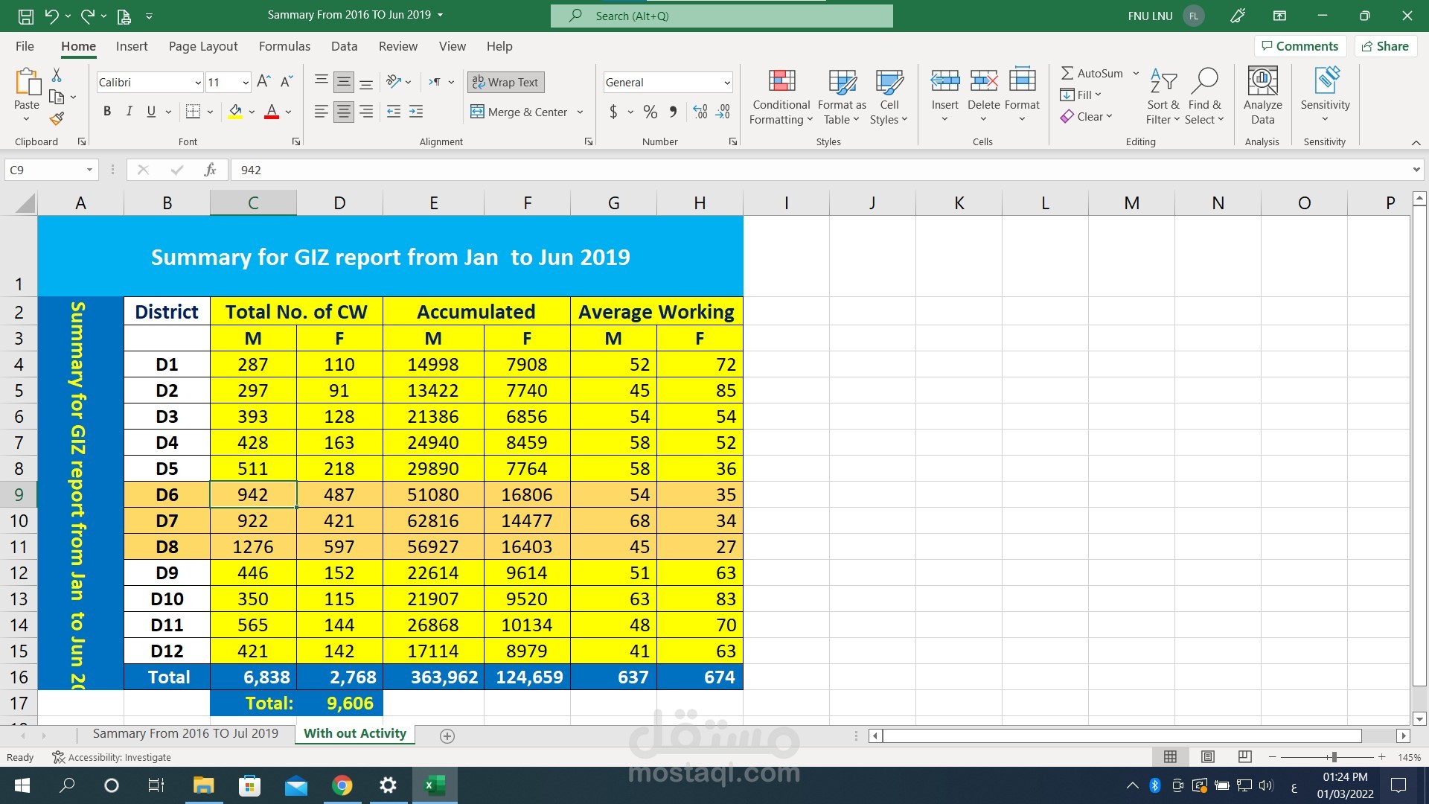The height and width of the screenshot is (804, 1429).
Task: Open the Formulas ribbon tab
Action: coord(284,46)
